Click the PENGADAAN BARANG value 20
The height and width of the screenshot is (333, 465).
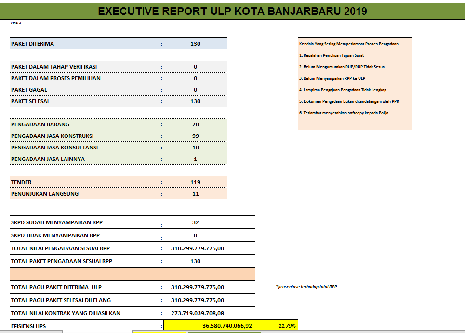[x=195, y=124]
